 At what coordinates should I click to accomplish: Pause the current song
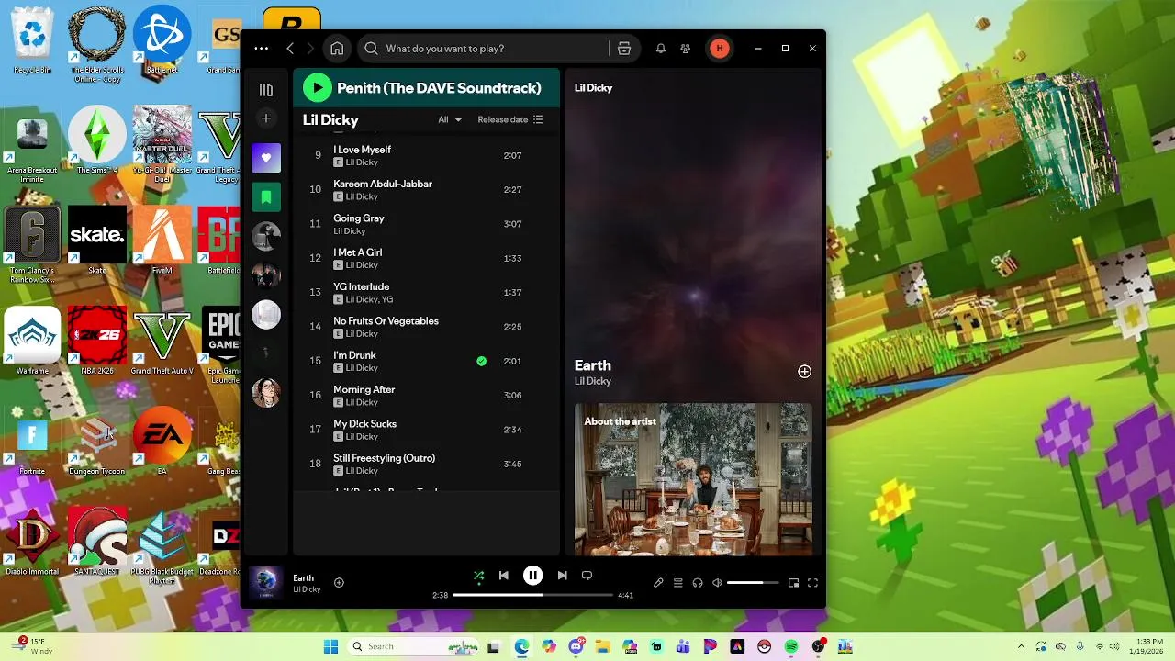tap(532, 576)
